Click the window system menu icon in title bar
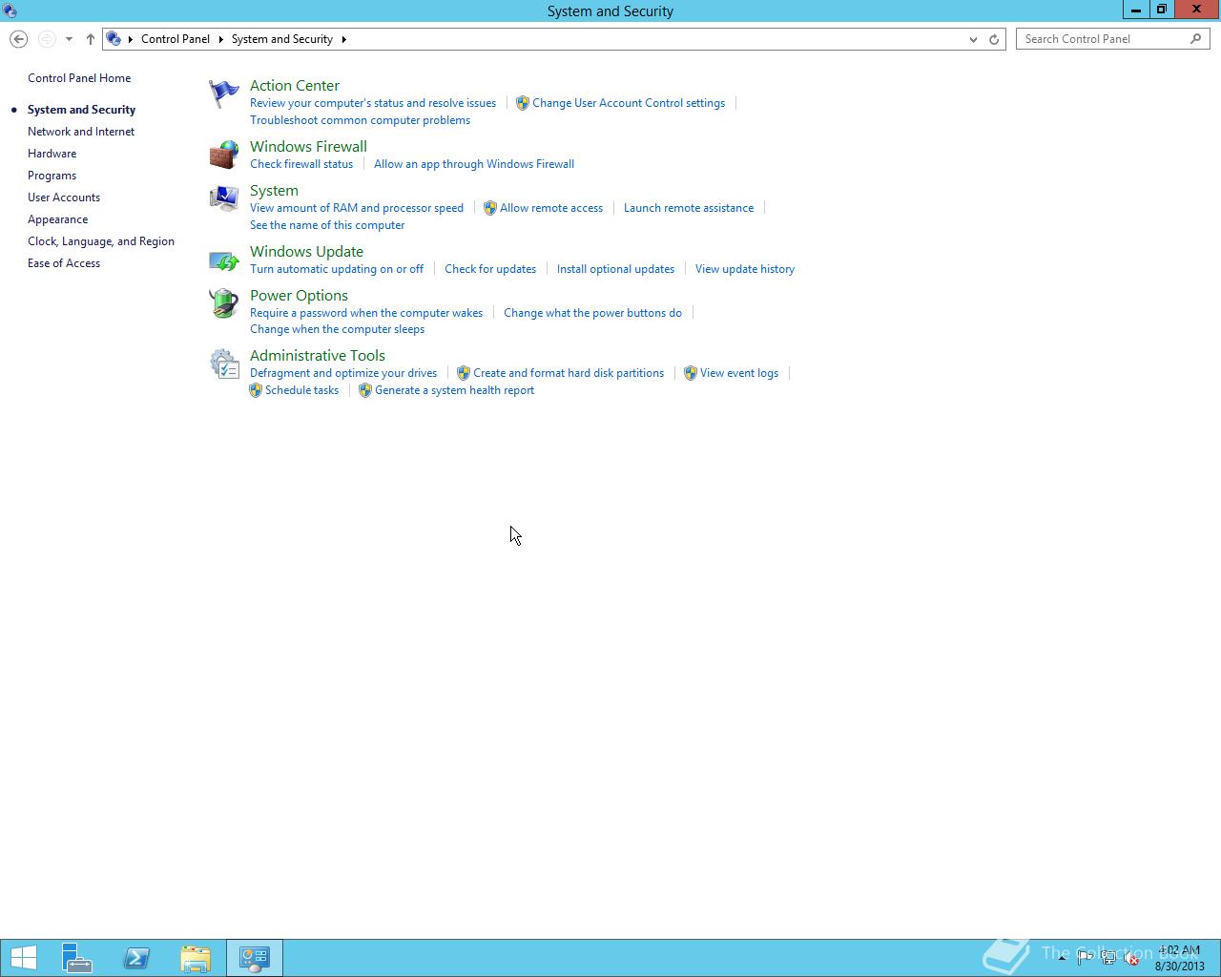This screenshot has width=1221, height=977. (10, 10)
